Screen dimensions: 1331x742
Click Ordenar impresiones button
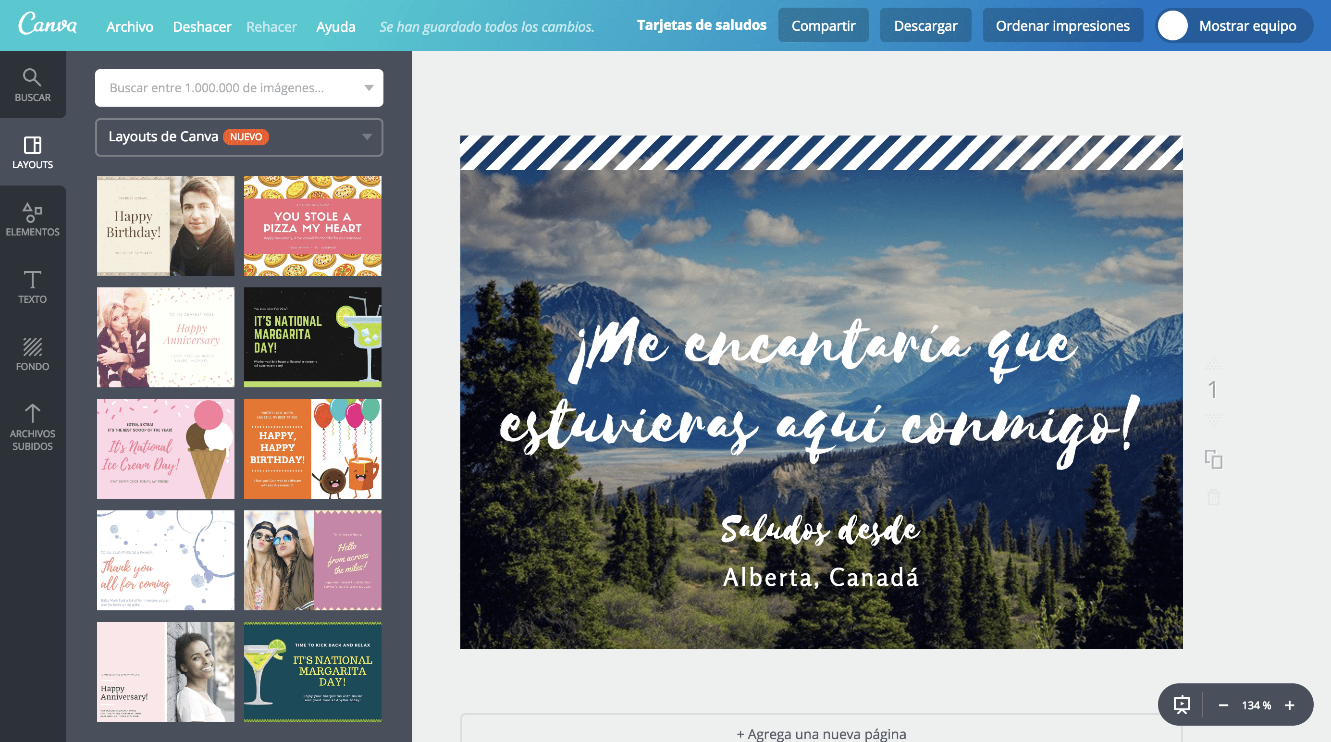pyautogui.click(x=1063, y=25)
